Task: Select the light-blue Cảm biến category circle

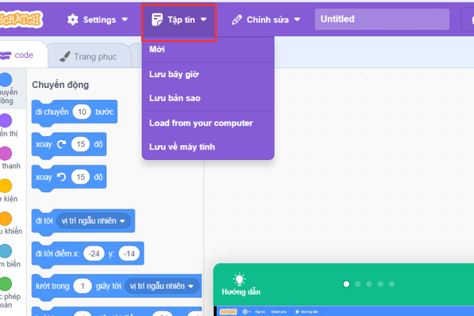Action: point(5,251)
